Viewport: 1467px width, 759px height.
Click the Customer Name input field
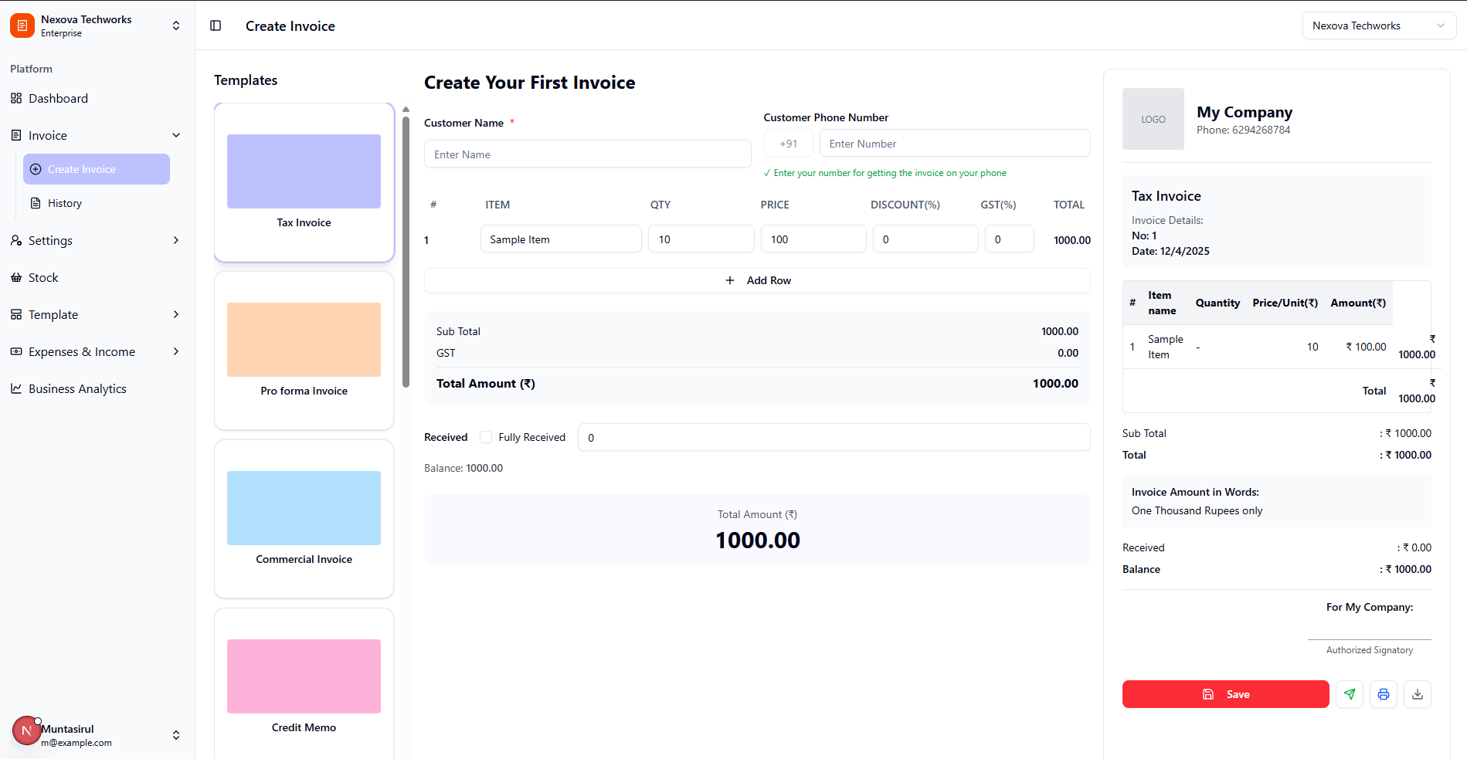point(587,154)
